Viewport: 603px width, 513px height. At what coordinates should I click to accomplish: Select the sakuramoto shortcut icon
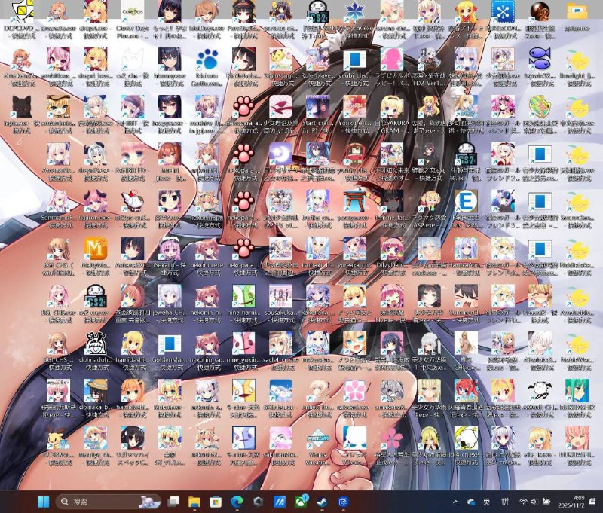(280, 438)
